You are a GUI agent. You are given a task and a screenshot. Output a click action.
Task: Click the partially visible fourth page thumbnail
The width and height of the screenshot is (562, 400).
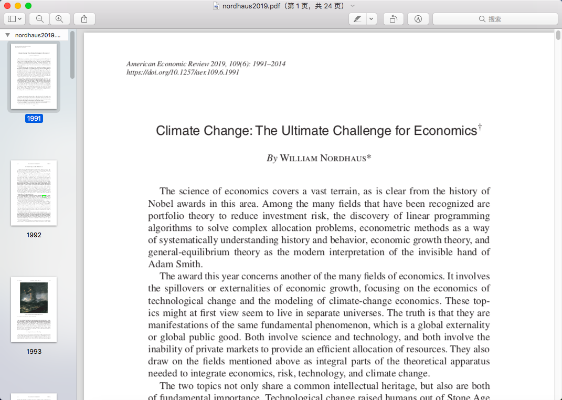coord(34,396)
